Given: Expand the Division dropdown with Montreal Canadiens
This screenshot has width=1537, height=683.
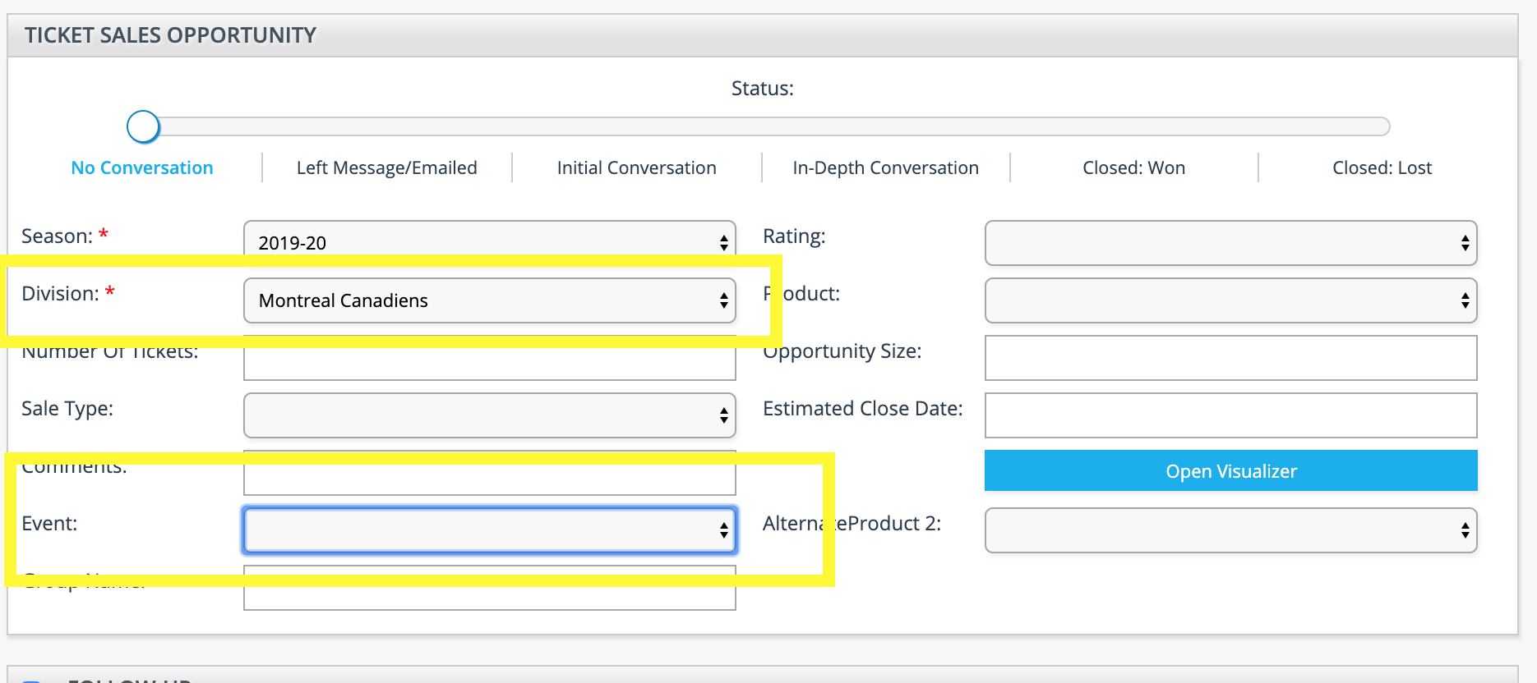Looking at the screenshot, I should (x=489, y=300).
